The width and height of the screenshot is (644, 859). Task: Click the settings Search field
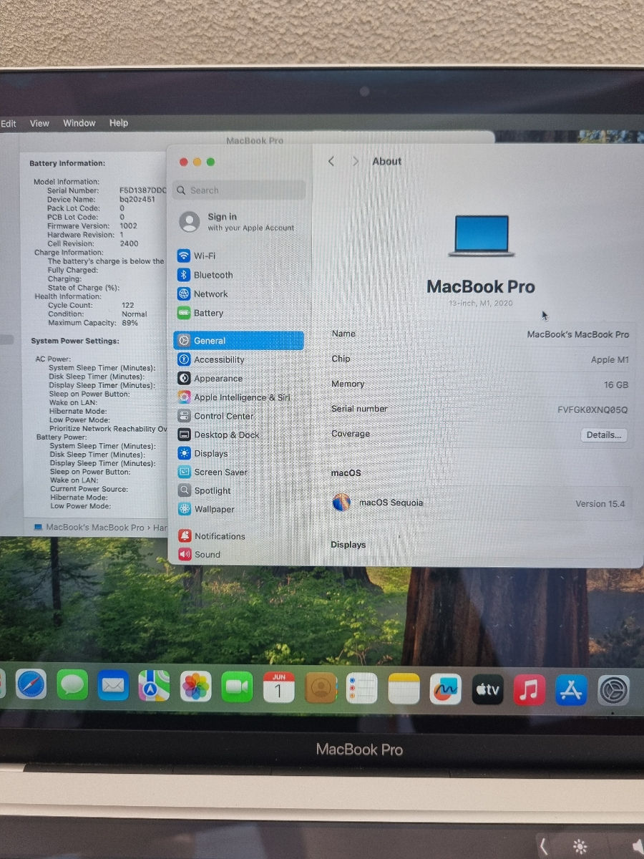[x=238, y=190]
